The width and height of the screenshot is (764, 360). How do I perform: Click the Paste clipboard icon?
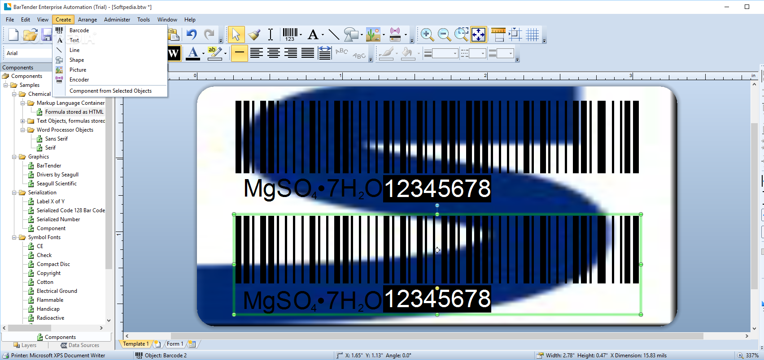pyautogui.click(x=174, y=34)
